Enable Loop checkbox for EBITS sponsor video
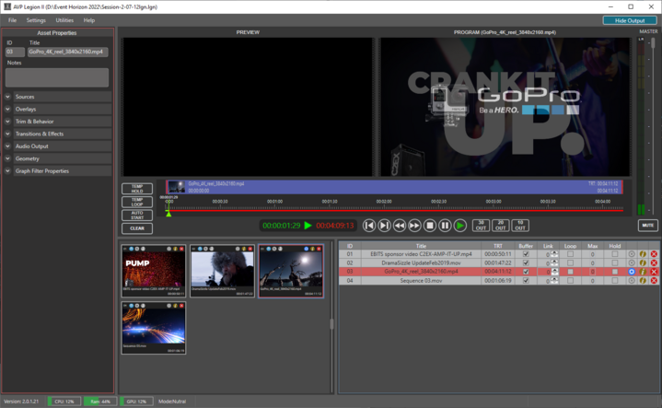662x408 pixels. coord(571,254)
